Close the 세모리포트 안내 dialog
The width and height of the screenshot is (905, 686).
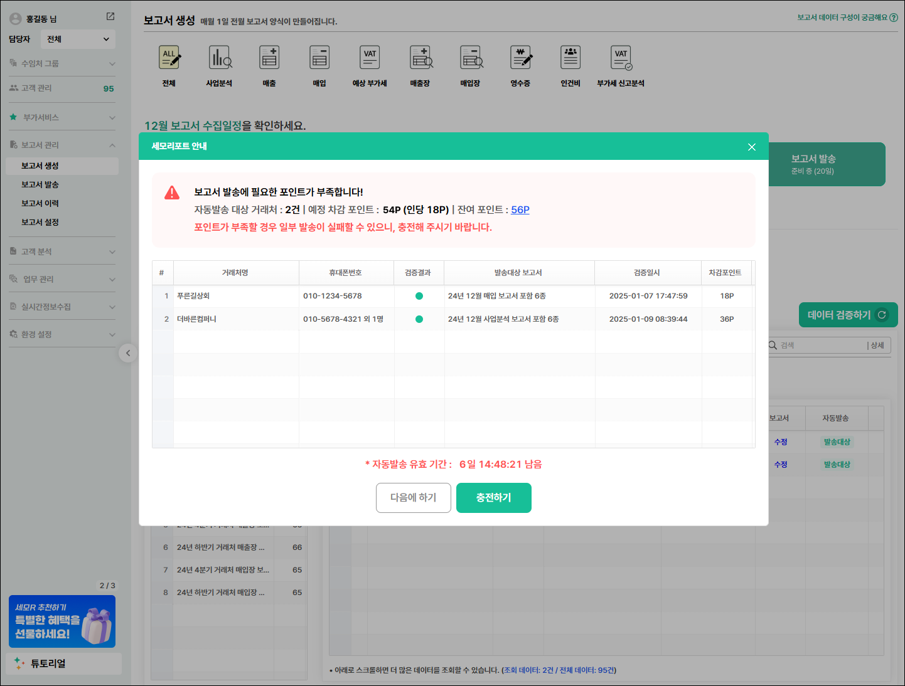point(751,147)
